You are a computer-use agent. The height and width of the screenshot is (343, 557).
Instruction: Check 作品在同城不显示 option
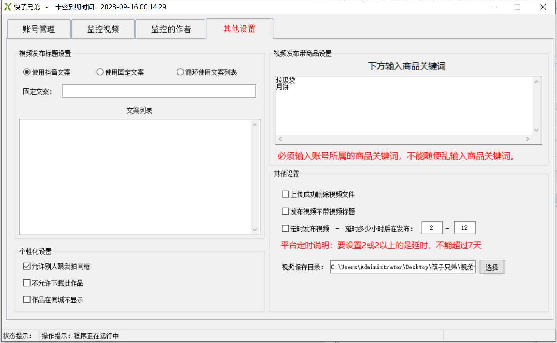[27, 299]
